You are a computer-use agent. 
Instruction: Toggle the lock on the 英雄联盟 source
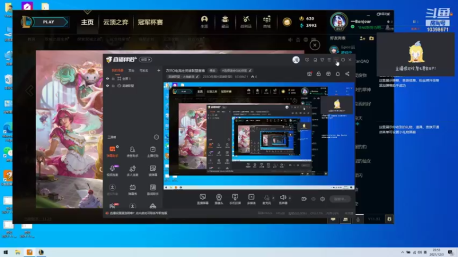coord(113,86)
